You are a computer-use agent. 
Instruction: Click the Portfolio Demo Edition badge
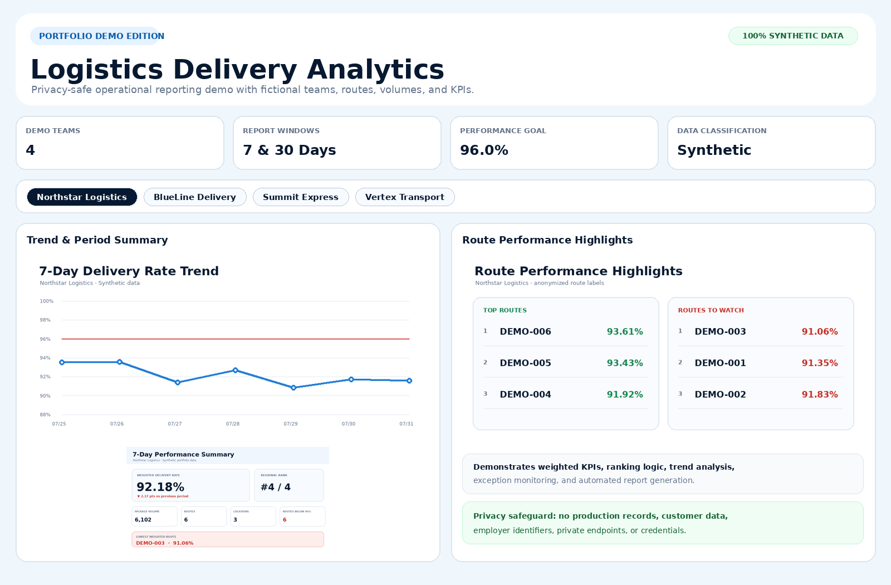click(95, 36)
